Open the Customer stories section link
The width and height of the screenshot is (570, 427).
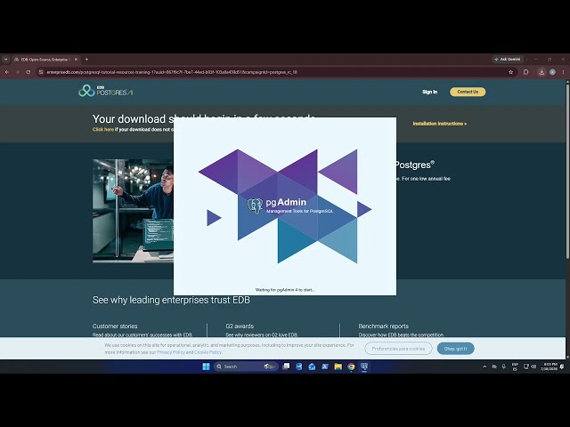115,326
